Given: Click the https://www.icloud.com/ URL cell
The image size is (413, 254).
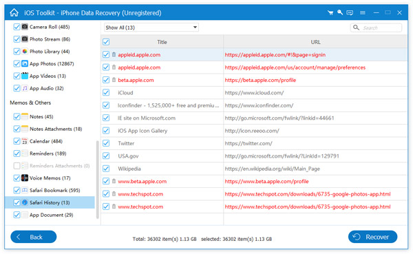Looking at the screenshot, I should 254,93.
